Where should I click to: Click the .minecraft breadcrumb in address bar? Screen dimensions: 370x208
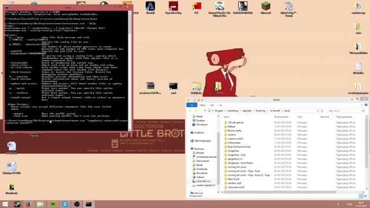click(275, 110)
